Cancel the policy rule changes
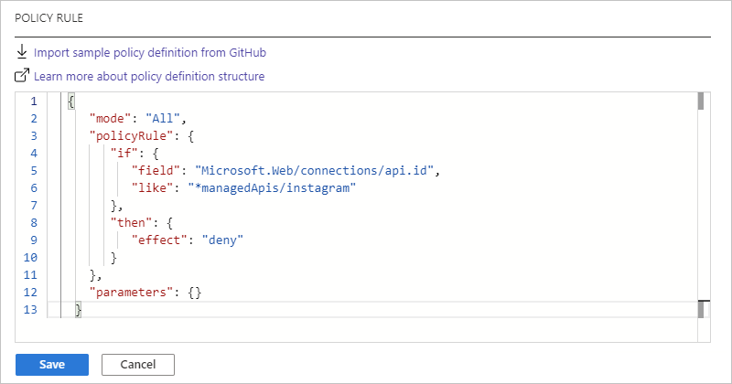This screenshot has height=384, width=732. coord(137,364)
